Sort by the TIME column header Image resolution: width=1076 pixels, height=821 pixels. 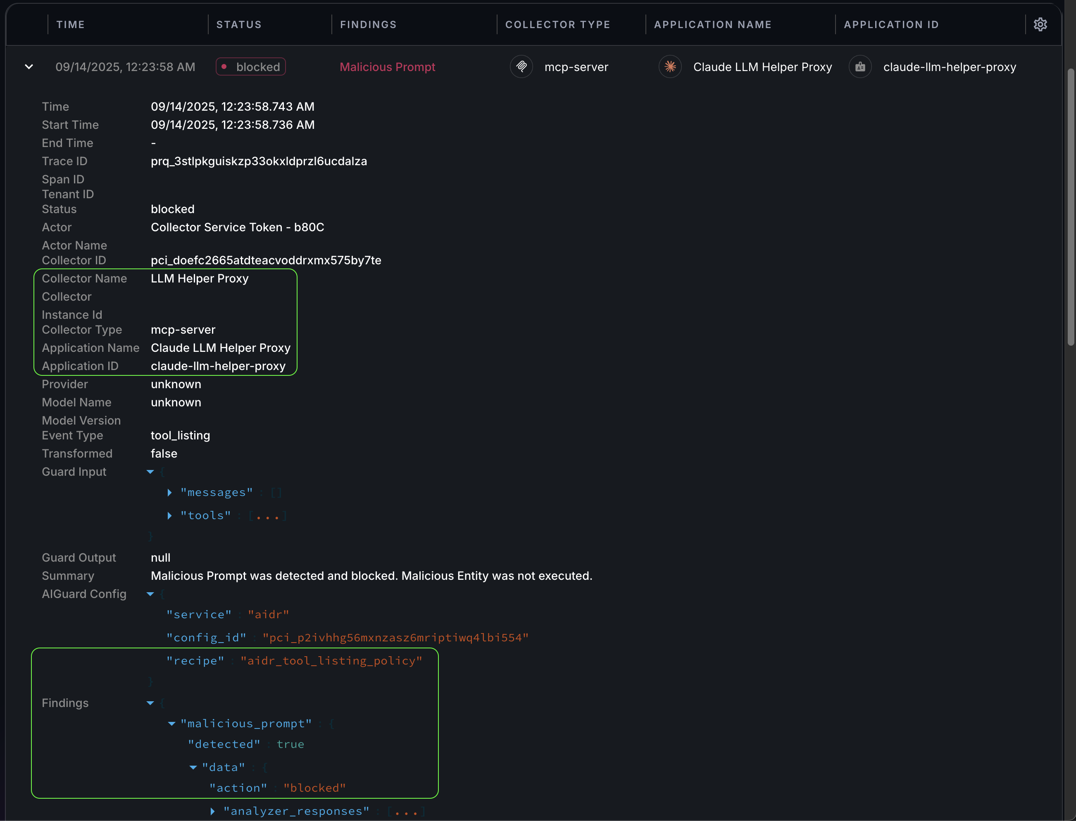[70, 24]
